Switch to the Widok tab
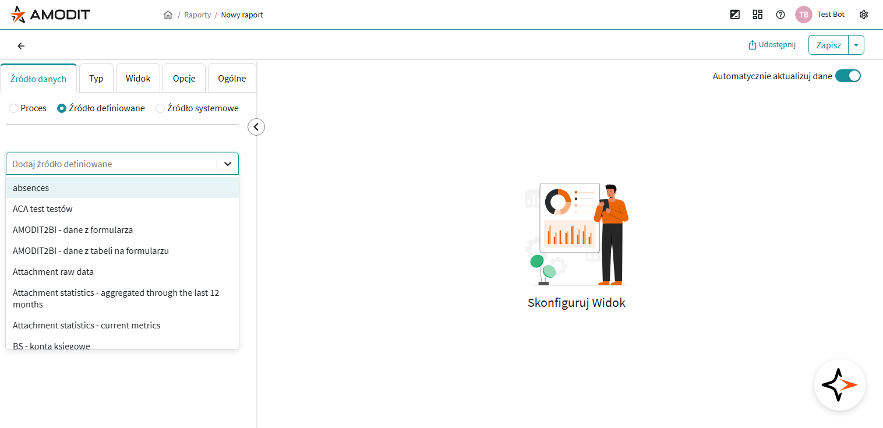The width and height of the screenshot is (883, 428). [x=138, y=79]
